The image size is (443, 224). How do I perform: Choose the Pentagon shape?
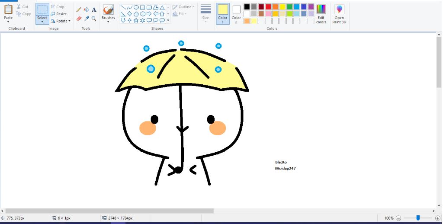pyautogui.click(x=136, y=14)
